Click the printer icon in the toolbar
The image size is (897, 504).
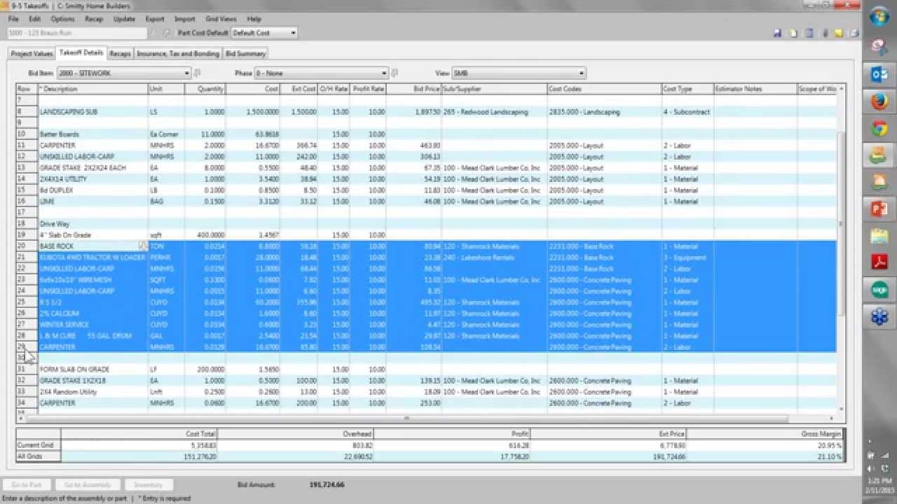coord(854,33)
